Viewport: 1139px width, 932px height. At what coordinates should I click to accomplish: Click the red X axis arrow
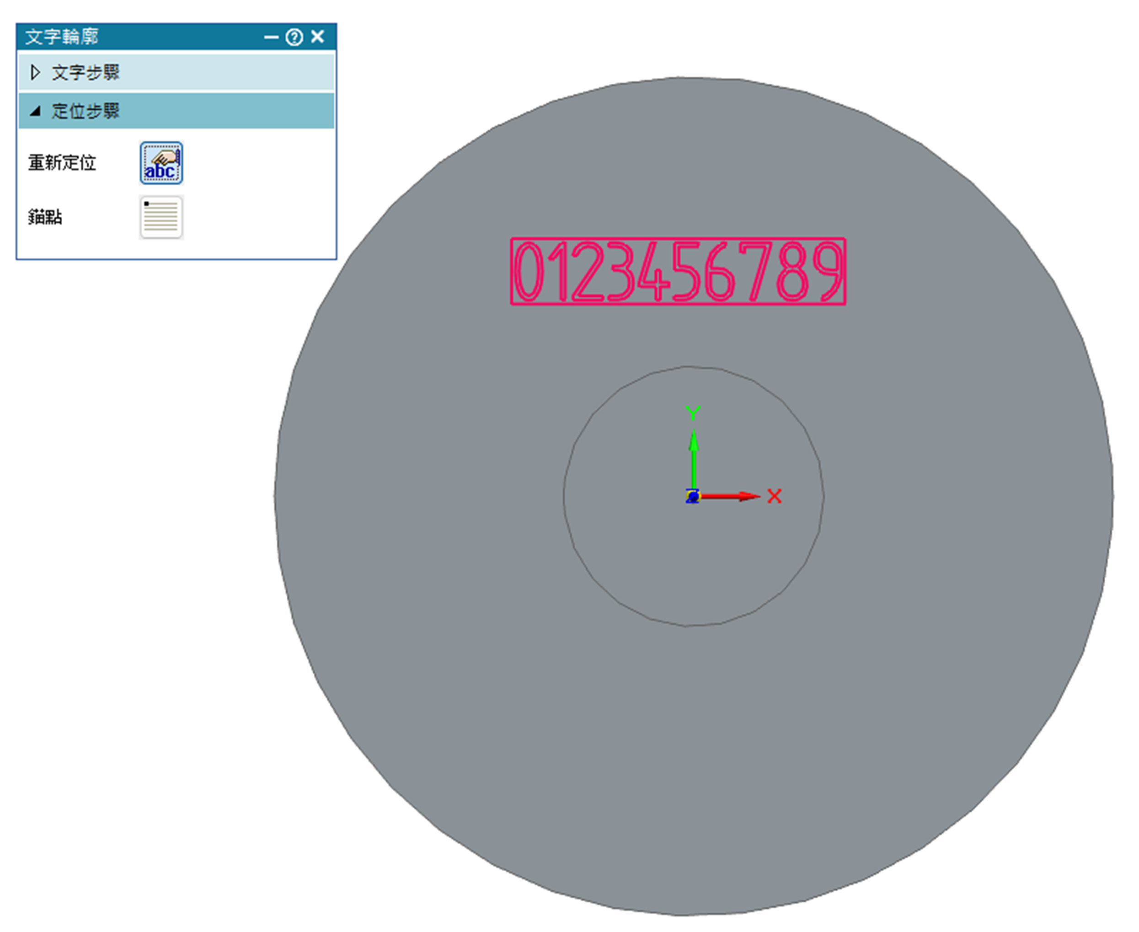tap(730, 496)
